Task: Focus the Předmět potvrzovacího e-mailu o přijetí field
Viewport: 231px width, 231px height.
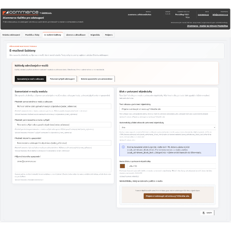Action: coord(63,124)
